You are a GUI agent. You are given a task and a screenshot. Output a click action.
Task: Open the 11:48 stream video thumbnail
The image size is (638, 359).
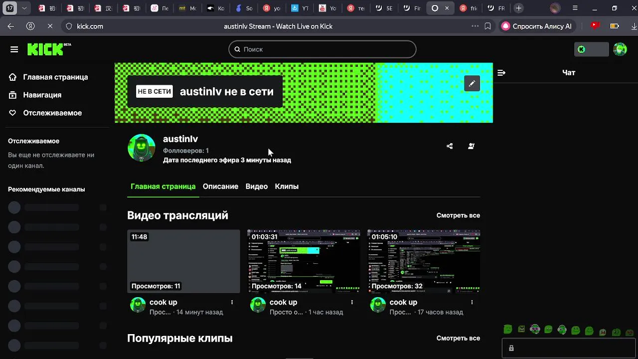183,261
